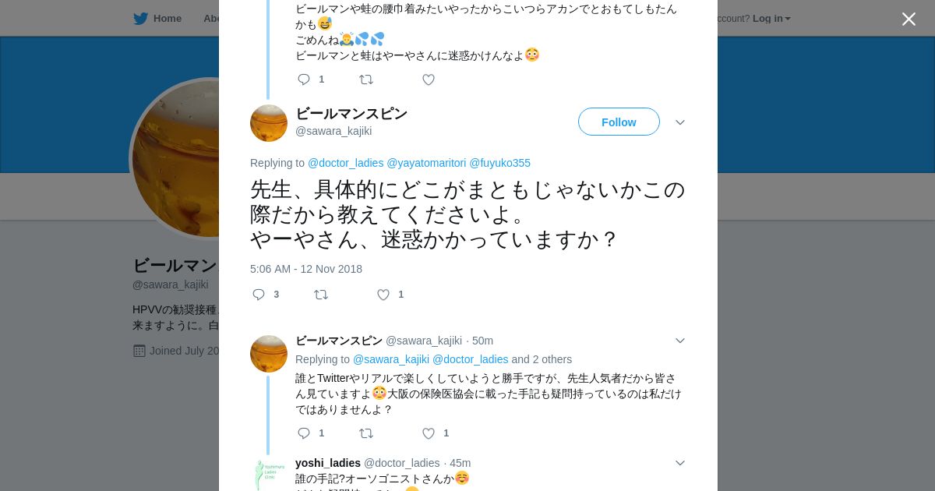The image size is (935, 491).
Task: Retweet the top thread tweet
Action: pyautogui.click(x=365, y=79)
